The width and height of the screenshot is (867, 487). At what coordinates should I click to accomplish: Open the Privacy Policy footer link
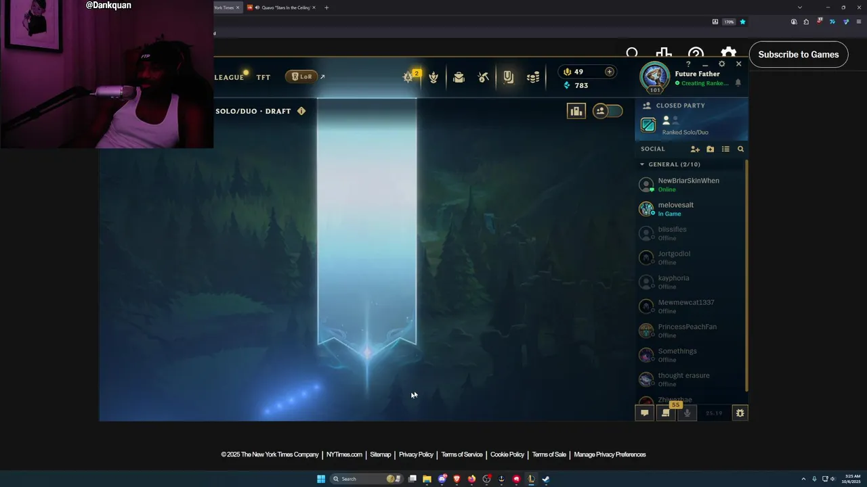click(x=416, y=455)
